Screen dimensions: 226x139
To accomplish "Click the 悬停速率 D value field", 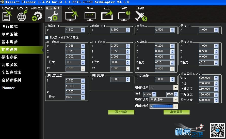I will 206,57.
